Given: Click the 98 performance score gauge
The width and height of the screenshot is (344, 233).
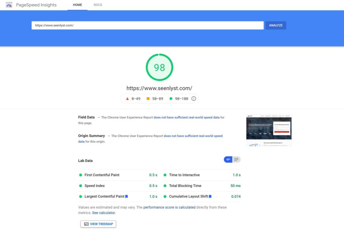Looking at the screenshot, I should [x=160, y=67].
